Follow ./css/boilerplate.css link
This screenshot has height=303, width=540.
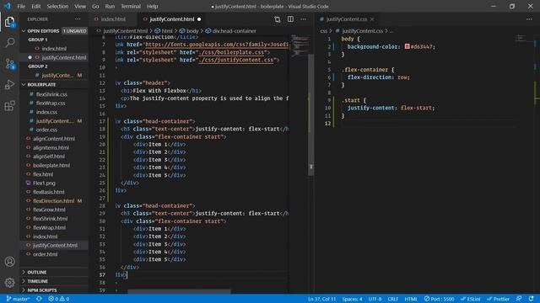232,52
